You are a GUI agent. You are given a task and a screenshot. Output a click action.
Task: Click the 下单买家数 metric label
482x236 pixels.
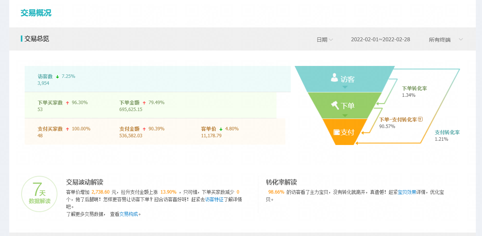coord(50,103)
